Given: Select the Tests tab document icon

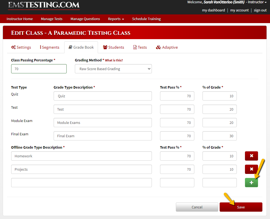Looking at the screenshot, I should point(134,47).
